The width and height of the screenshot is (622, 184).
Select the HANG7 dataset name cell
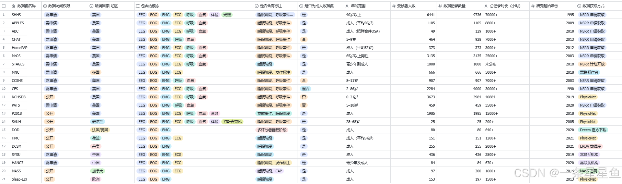(x=25, y=163)
